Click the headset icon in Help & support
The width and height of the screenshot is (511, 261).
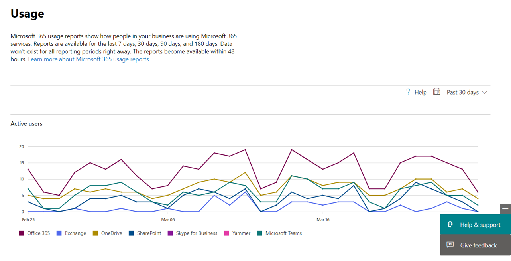[450, 225]
